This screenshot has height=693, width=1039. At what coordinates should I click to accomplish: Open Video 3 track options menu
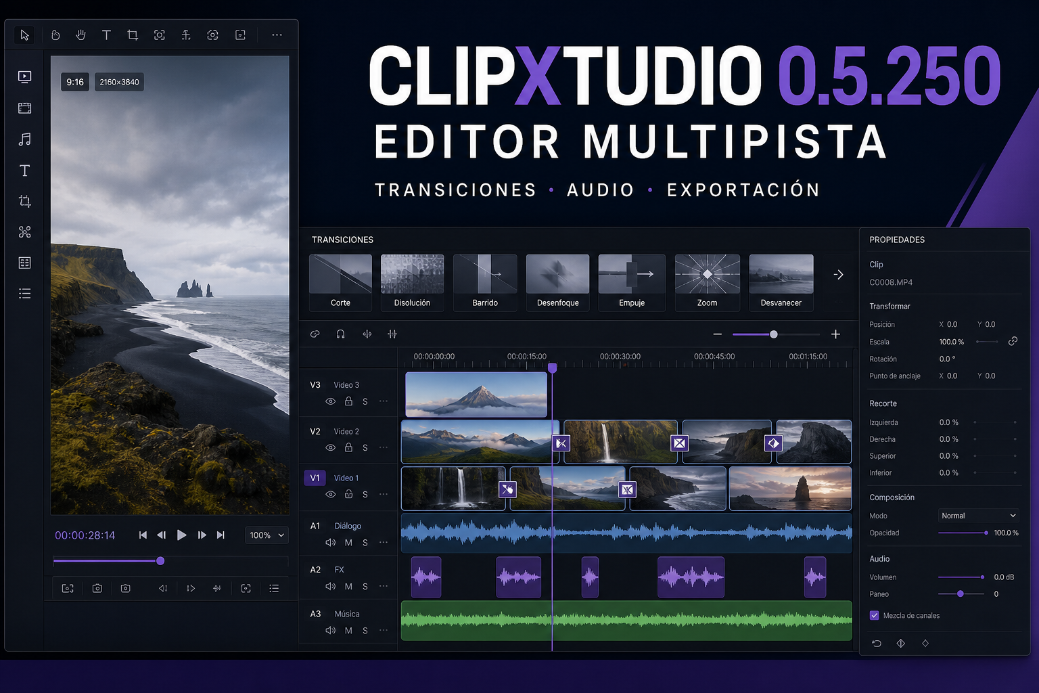pyautogui.click(x=384, y=401)
